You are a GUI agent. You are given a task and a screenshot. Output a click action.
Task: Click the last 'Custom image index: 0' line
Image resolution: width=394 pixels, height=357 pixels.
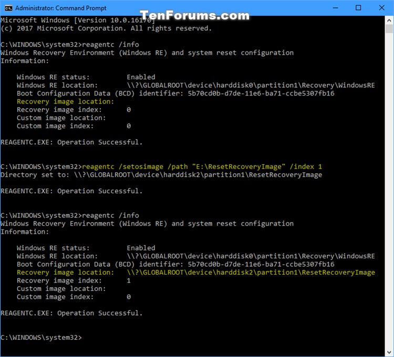point(74,297)
